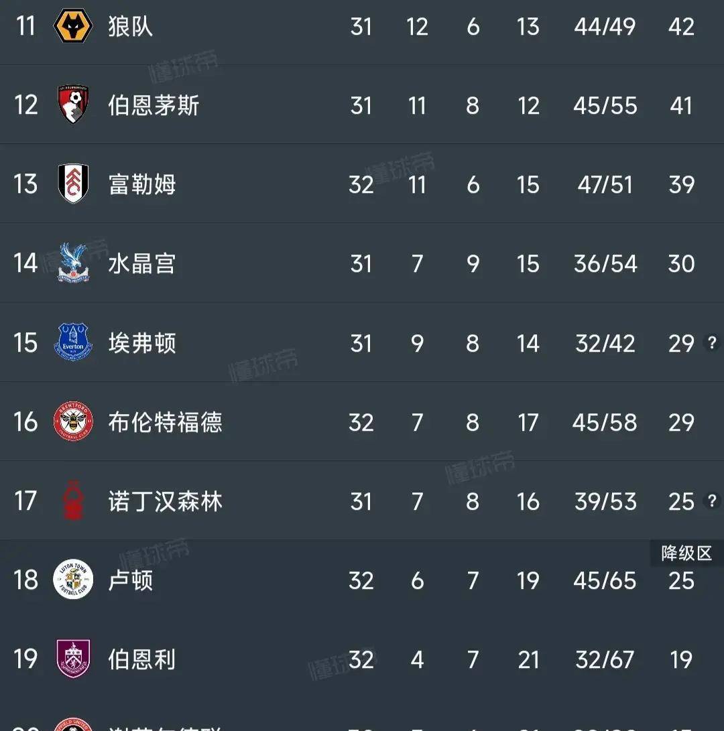Tap the Bournemouth club badge
This screenshot has width=724, height=731.
[73, 105]
